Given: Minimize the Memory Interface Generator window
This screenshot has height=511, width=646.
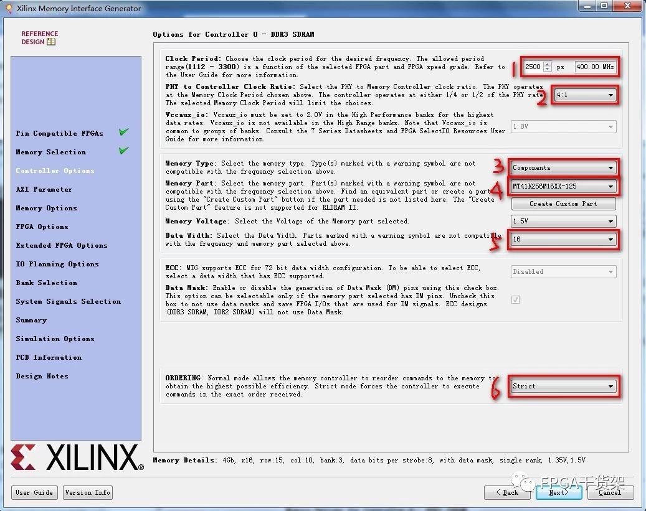Looking at the screenshot, I should point(587,6).
